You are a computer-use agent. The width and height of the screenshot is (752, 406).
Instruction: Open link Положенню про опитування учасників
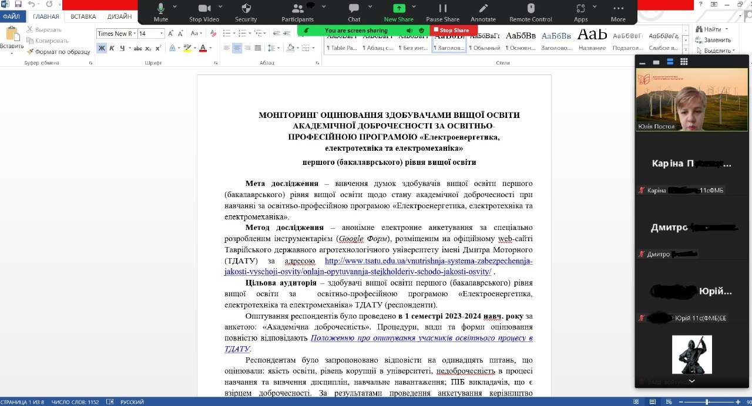tap(378, 343)
